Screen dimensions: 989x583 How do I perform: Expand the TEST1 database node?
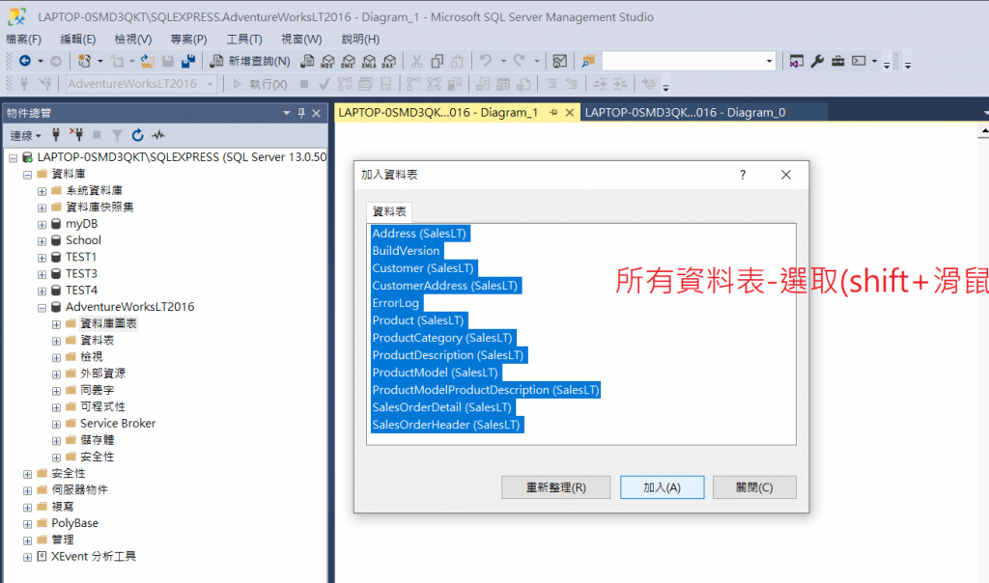pyautogui.click(x=42, y=258)
